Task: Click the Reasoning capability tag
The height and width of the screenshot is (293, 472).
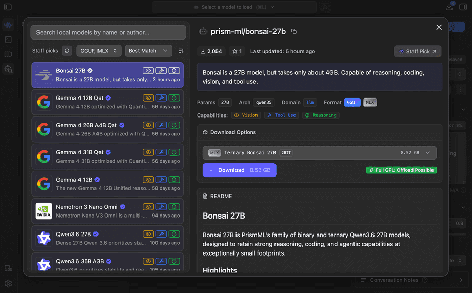Action: [321, 115]
